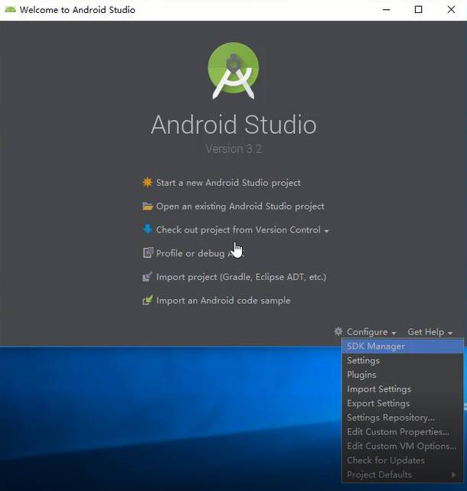Close the Welcome to Android Studio window
The width and height of the screenshot is (467, 491).
point(451,9)
